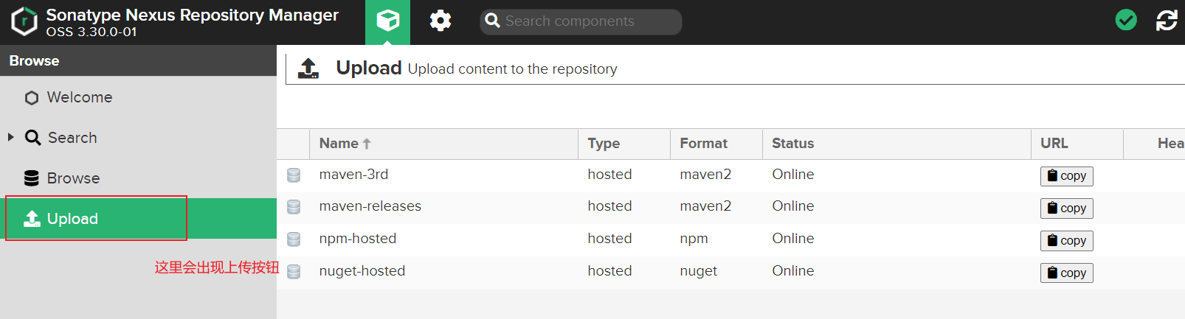Focus the Search components field
Screen dimensions: 1185x319
[581, 21]
